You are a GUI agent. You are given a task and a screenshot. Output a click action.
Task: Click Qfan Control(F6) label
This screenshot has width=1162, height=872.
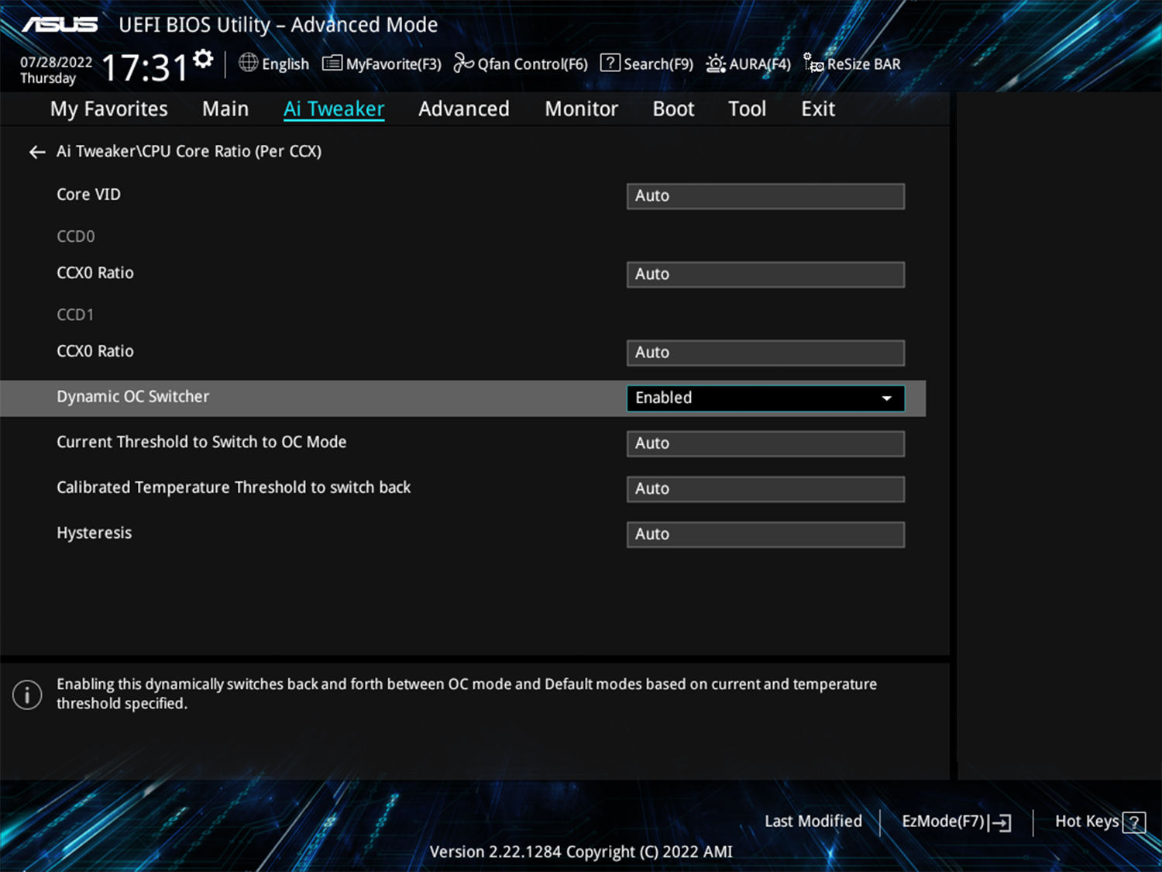pyautogui.click(x=532, y=64)
